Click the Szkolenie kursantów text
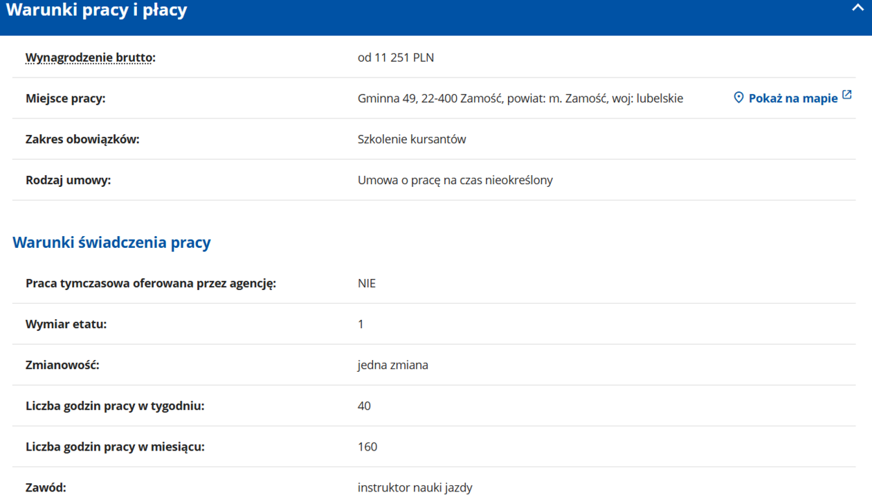The height and width of the screenshot is (495, 872). pyautogui.click(x=412, y=139)
